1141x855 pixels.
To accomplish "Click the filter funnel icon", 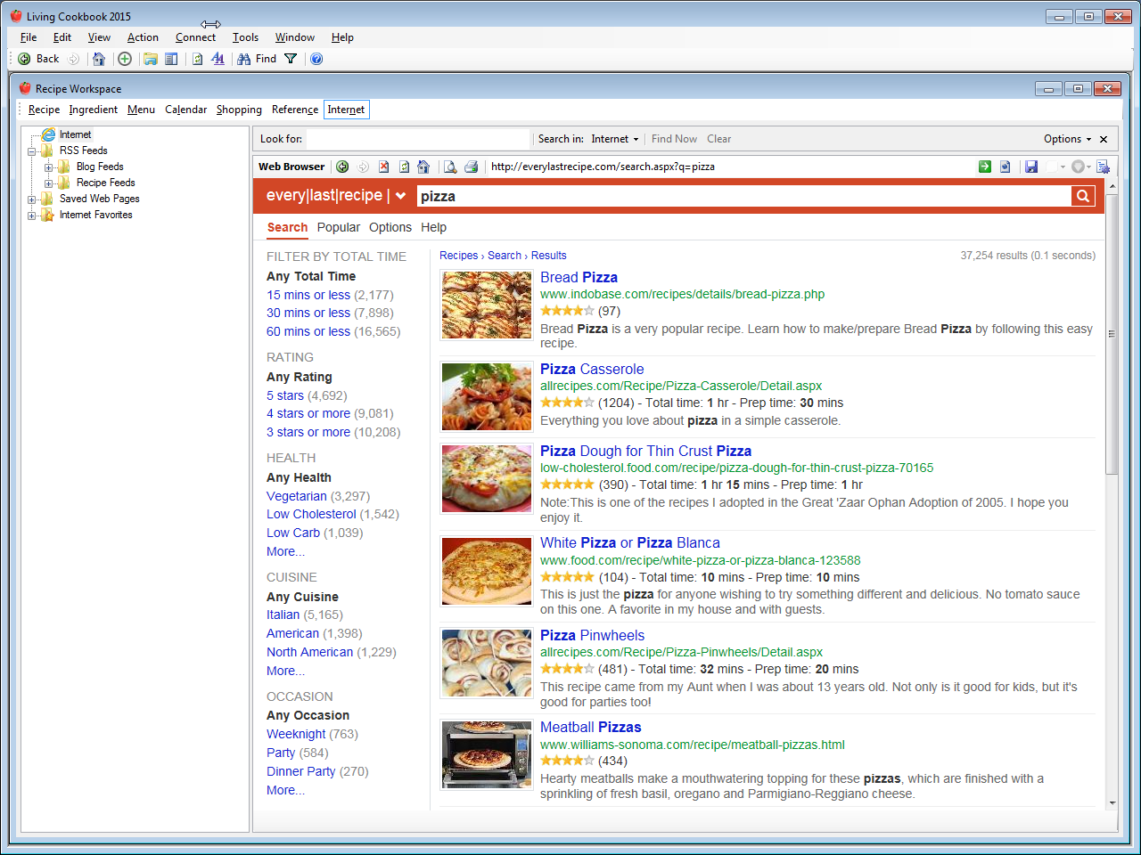I will pos(291,59).
